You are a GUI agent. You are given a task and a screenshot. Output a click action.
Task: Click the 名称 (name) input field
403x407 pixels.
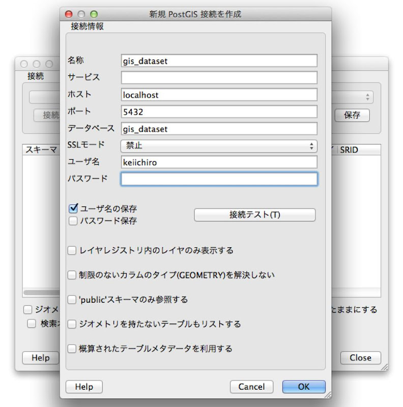[219, 61]
